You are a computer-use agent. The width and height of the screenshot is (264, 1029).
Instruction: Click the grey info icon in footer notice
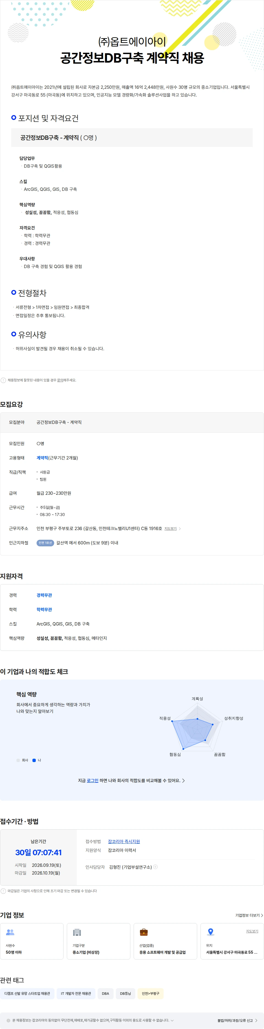8,1020
